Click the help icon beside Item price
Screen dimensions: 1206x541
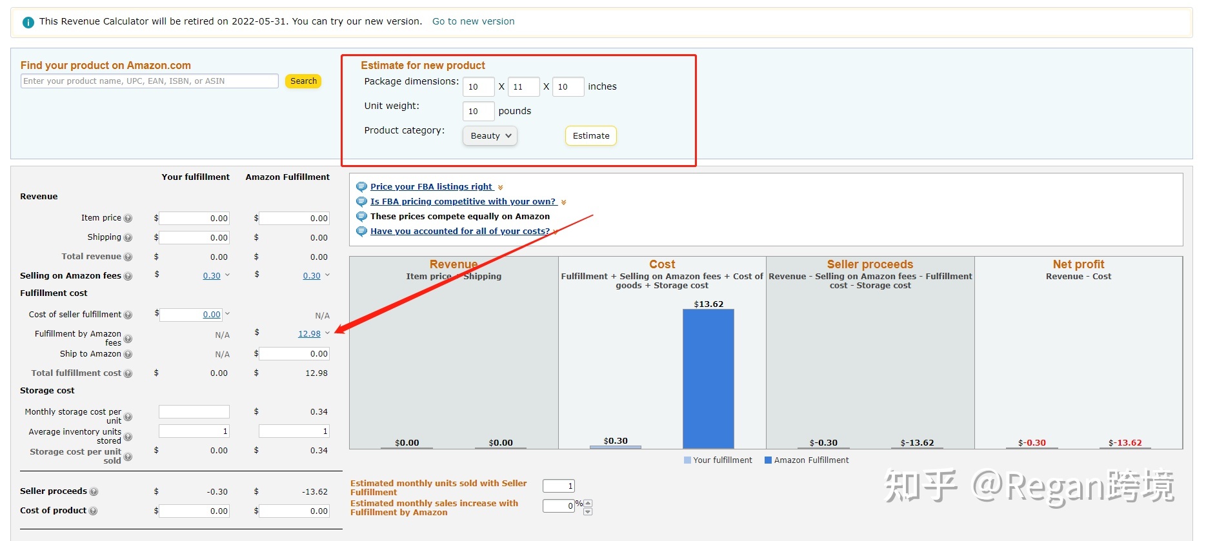128,219
